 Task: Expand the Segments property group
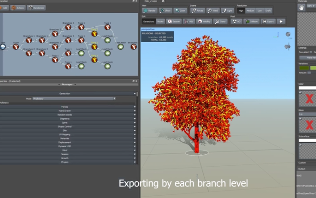pos(67,119)
